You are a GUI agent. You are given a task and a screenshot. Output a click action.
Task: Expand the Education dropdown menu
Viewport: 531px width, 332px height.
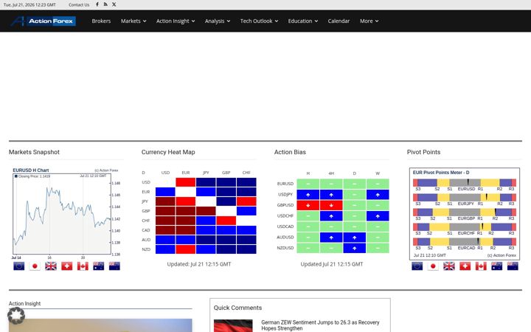303,21
